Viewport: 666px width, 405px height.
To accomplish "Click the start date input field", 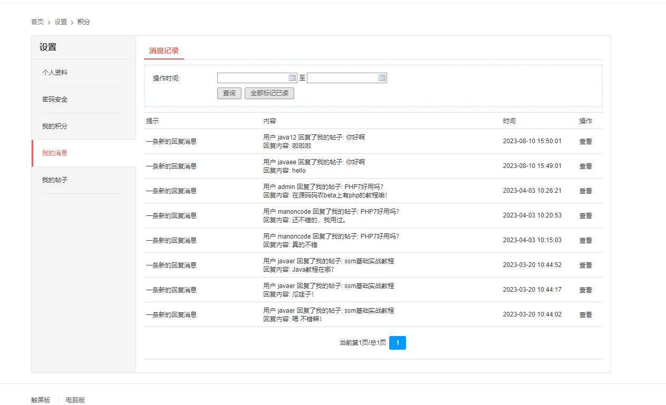I will [x=257, y=78].
